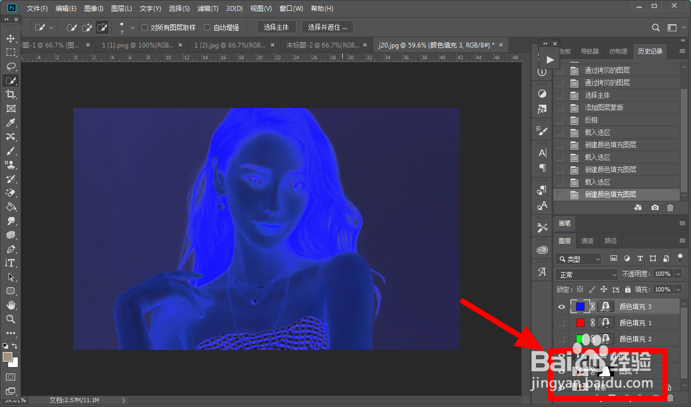691x407 pixels.
Task: Open the Creative Cloud Libraries panel icon
Action: point(542,250)
